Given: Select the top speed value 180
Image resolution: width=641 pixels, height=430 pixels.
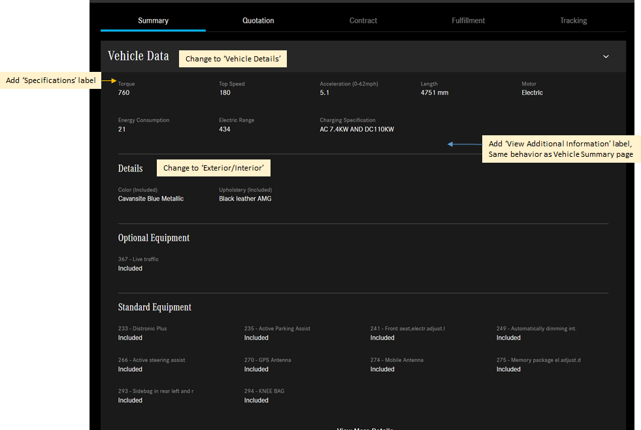Looking at the screenshot, I should [x=225, y=93].
